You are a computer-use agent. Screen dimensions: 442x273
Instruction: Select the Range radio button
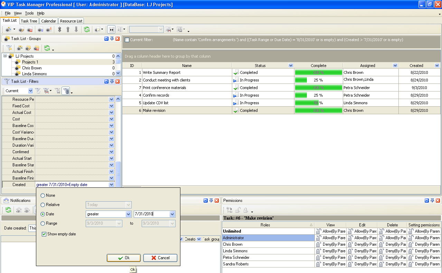[43, 223]
